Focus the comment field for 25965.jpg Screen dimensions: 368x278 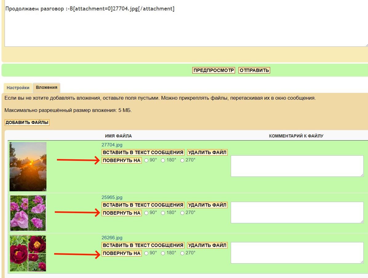(x=297, y=212)
